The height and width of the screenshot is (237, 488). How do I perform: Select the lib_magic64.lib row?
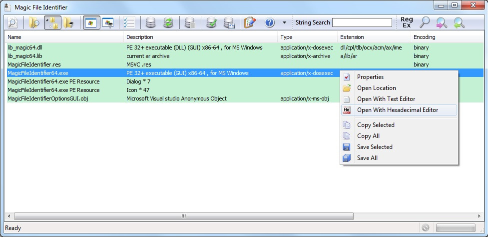pyautogui.click(x=244, y=56)
